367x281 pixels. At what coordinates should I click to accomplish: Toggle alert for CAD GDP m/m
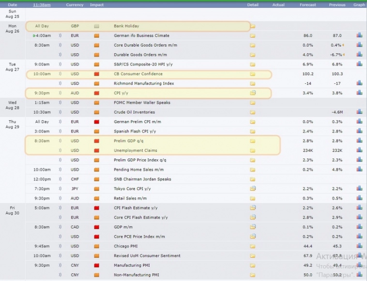pos(60,227)
